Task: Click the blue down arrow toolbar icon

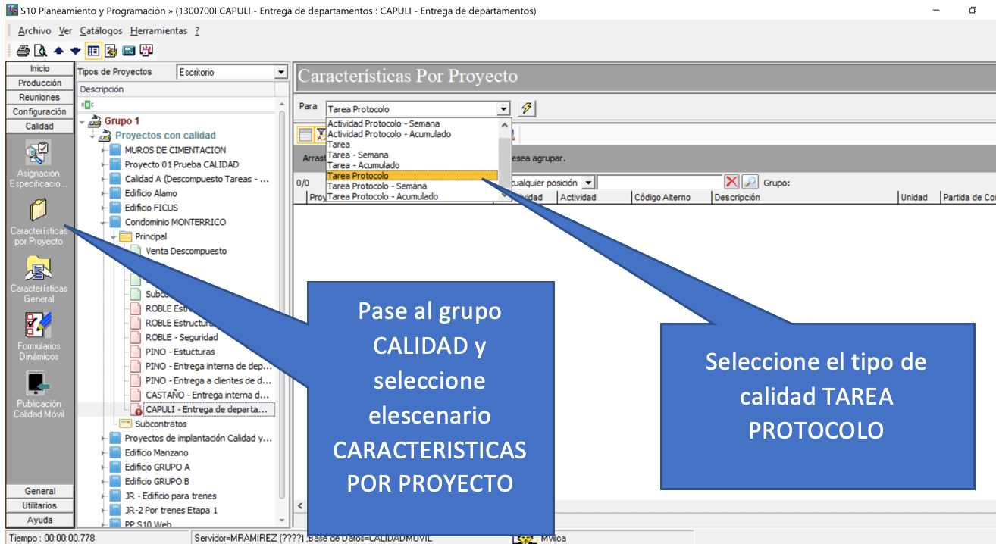Action: click(75, 51)
